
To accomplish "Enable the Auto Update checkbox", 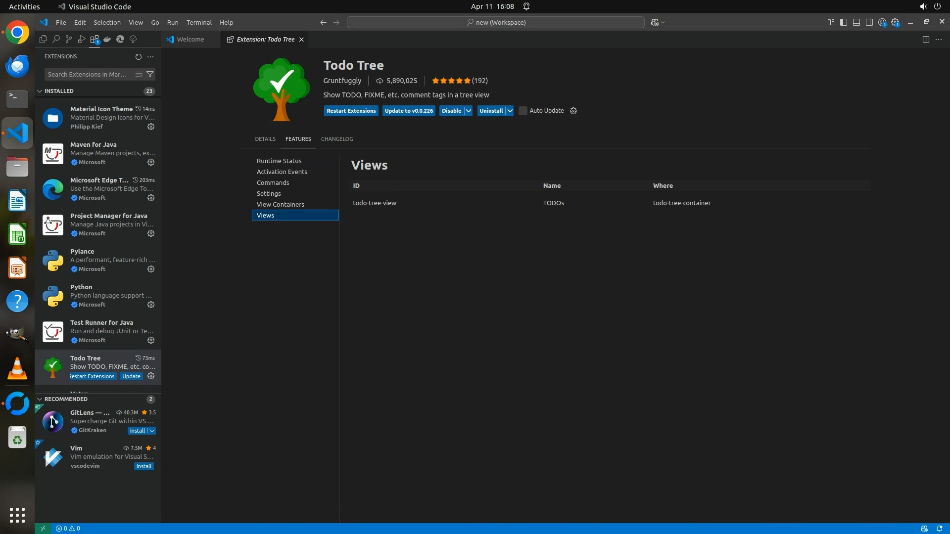I will click(x=522, y=111).
